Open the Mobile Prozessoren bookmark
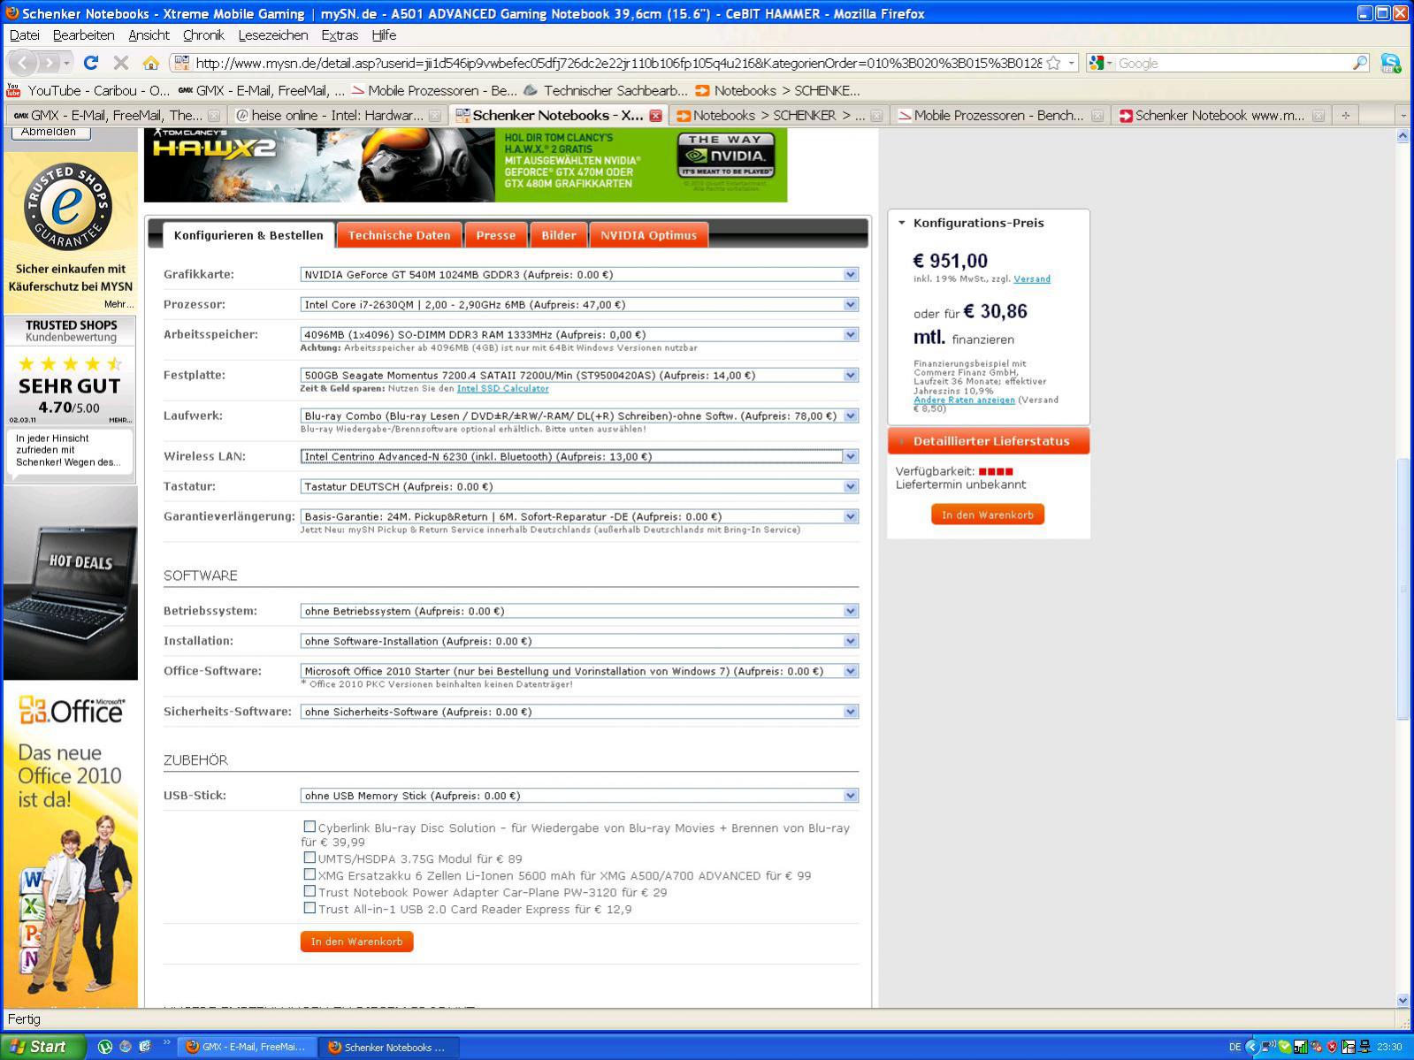The image size is (1414, 1060). point(434,90)
